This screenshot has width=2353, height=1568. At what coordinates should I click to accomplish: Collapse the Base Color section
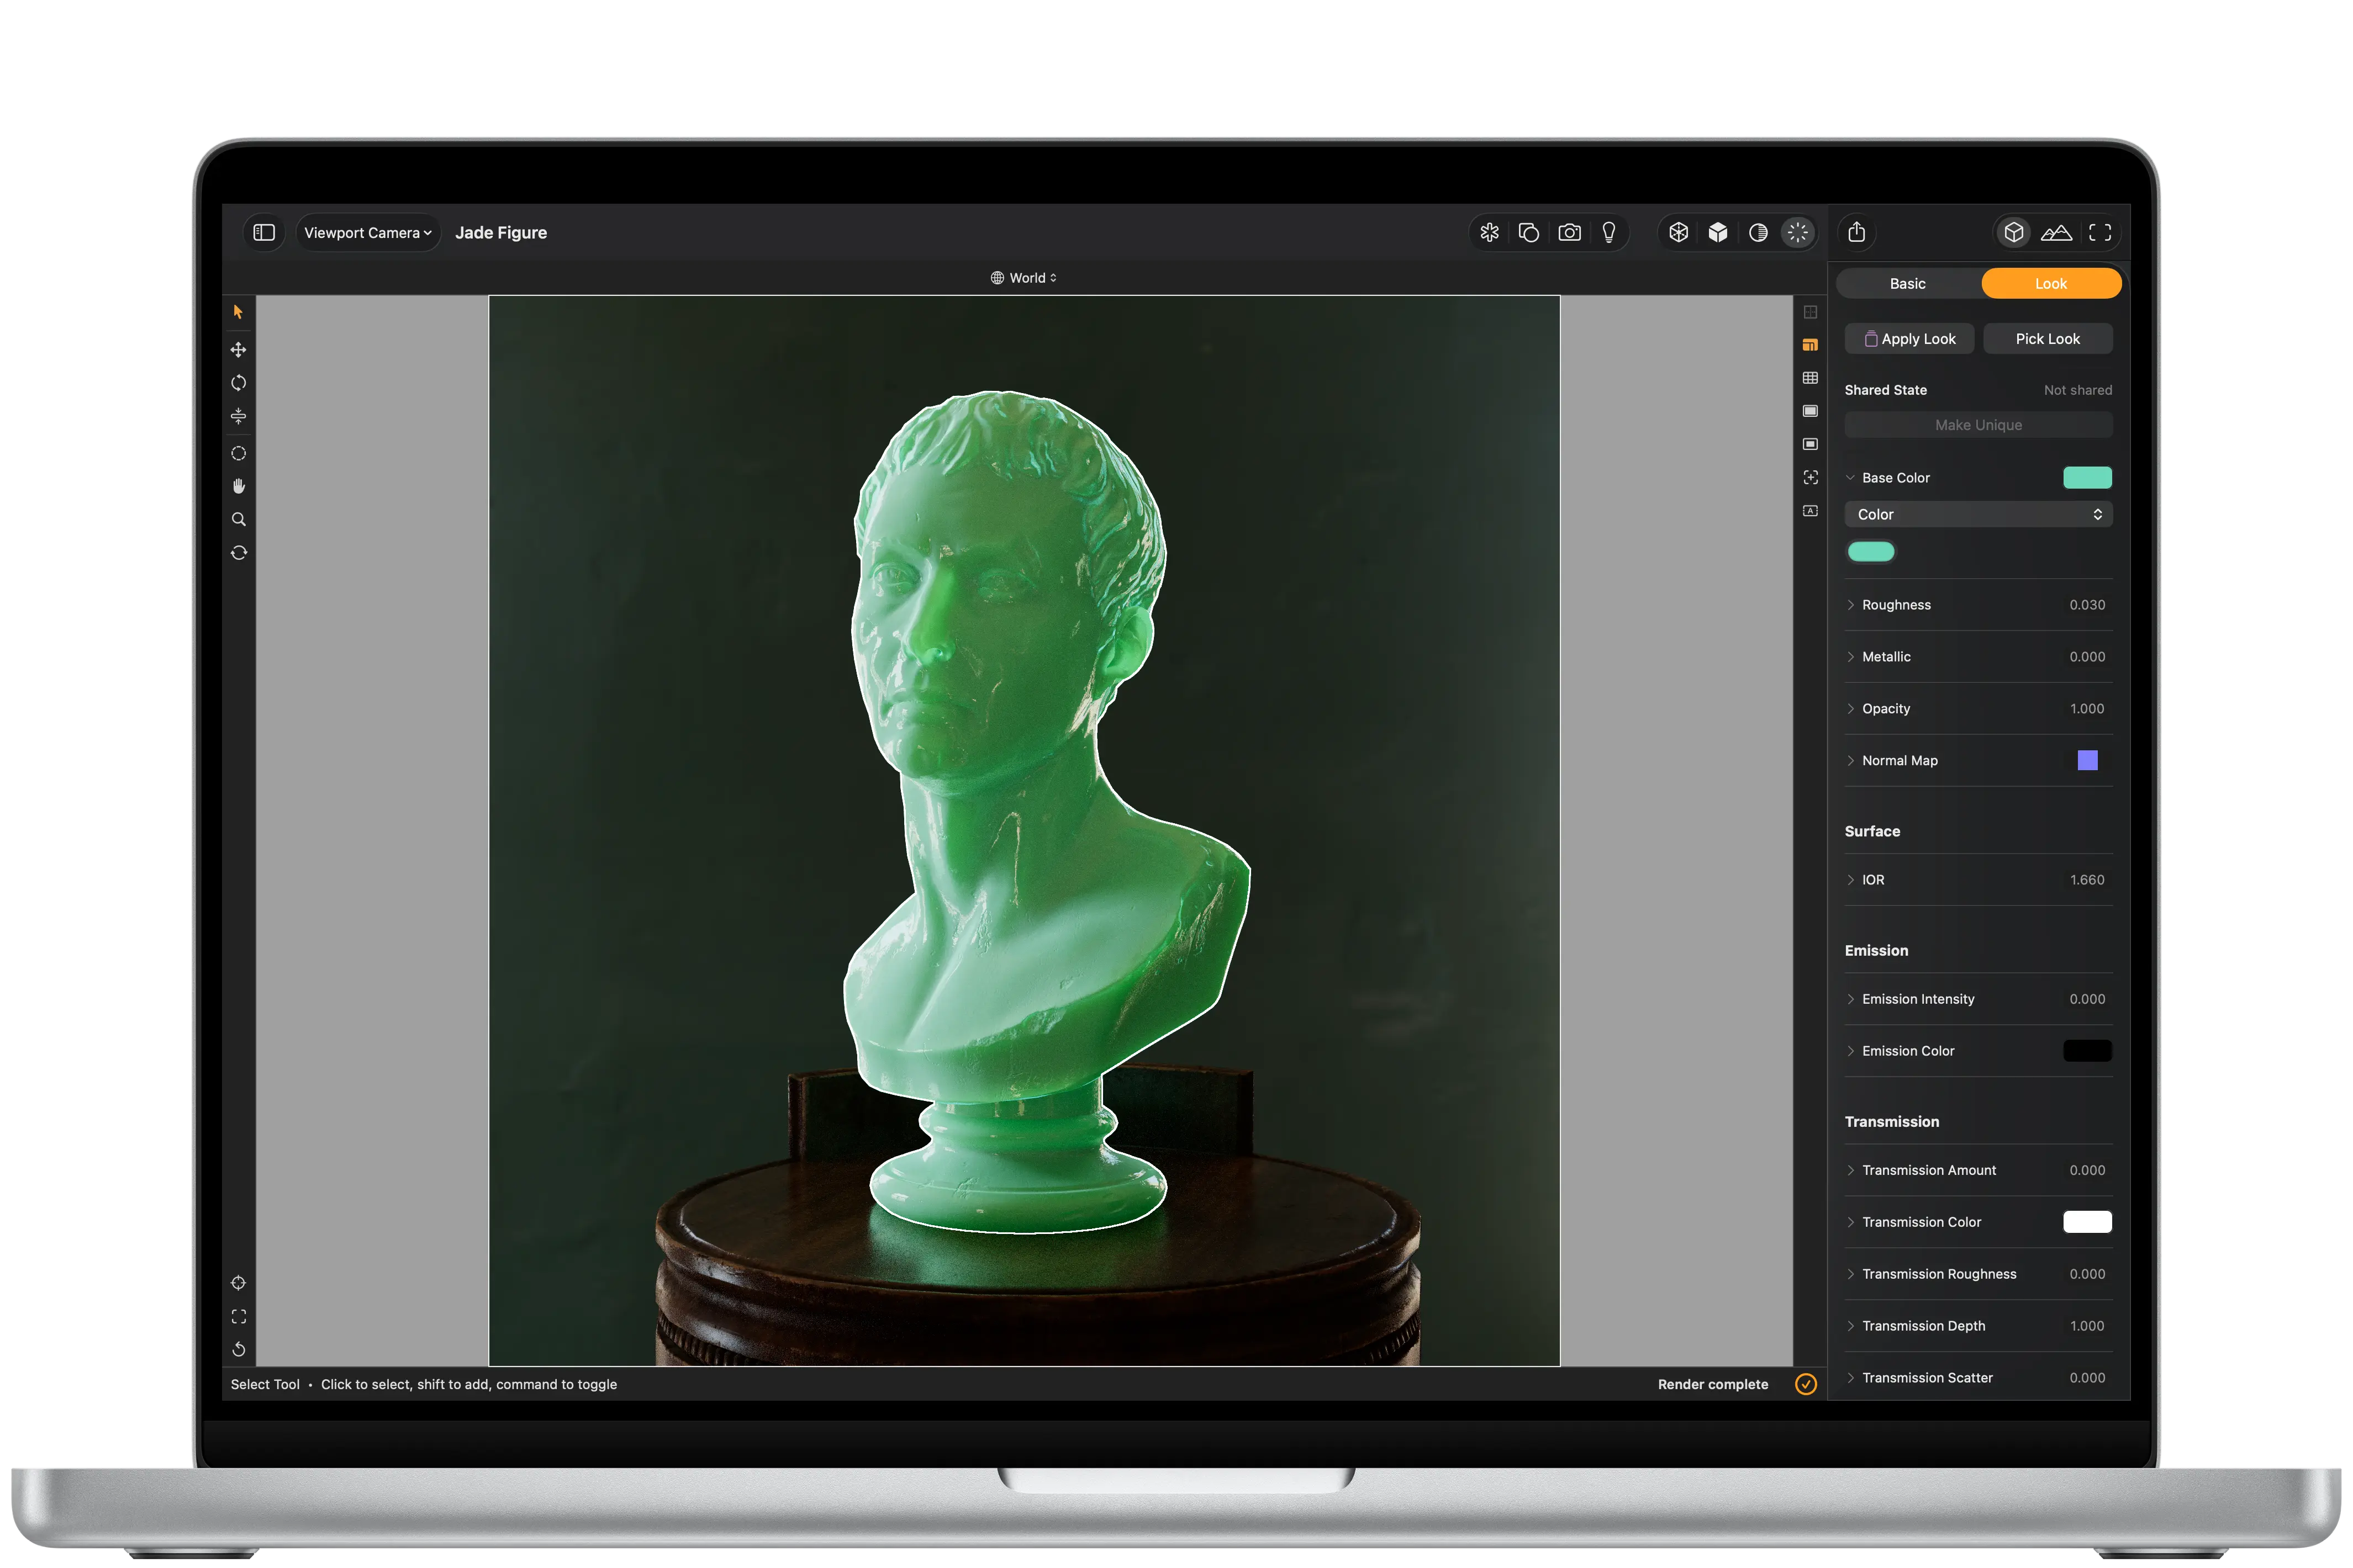click(1850, 478)
